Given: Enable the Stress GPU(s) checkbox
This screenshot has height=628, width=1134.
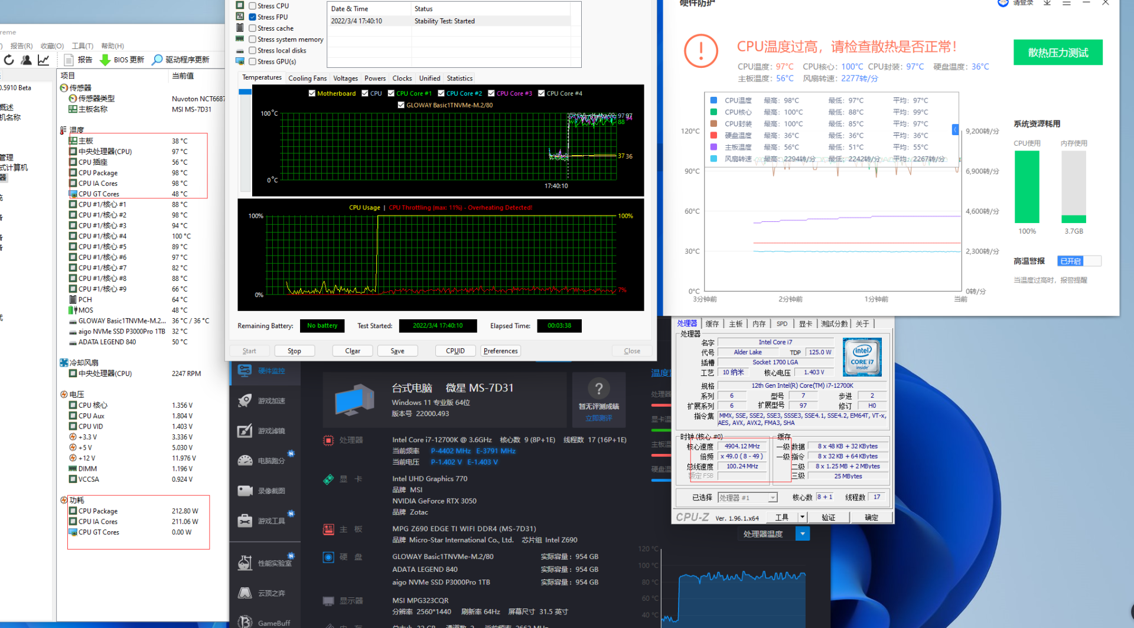Looking at the screenshot, I should (x=252, y=61).
